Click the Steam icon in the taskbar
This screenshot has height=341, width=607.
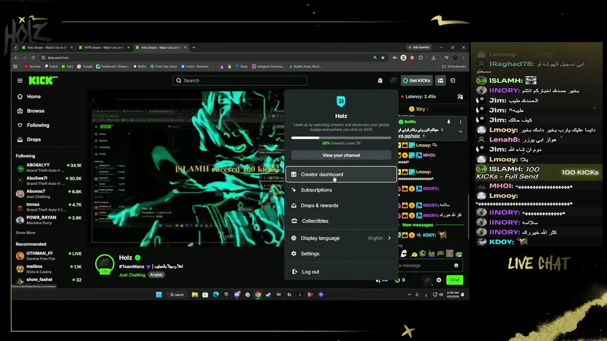tap(268, 295)
